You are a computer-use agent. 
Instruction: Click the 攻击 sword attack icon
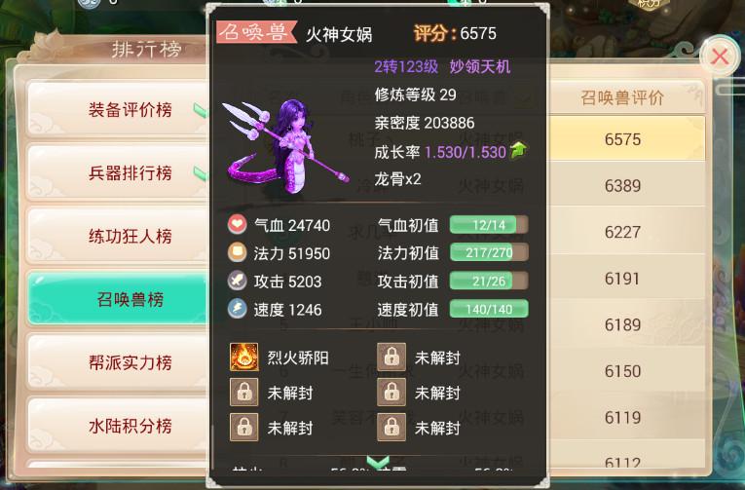click(x=237, y=281)
